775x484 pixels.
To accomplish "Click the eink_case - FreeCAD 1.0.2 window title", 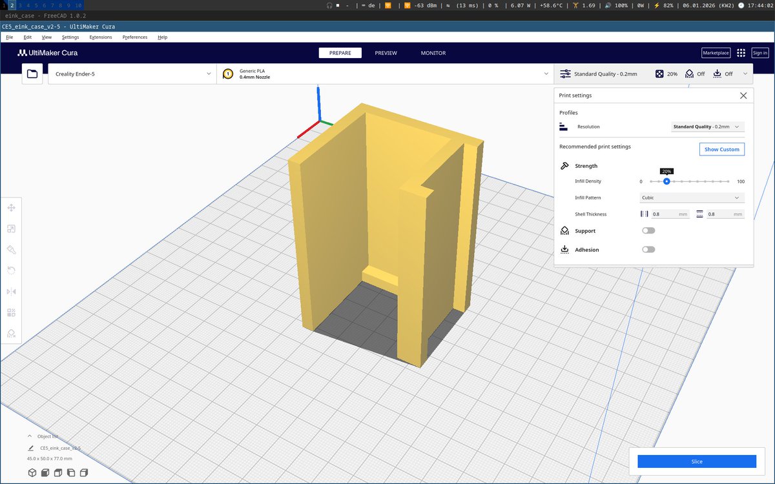I will tap(45, 15).
